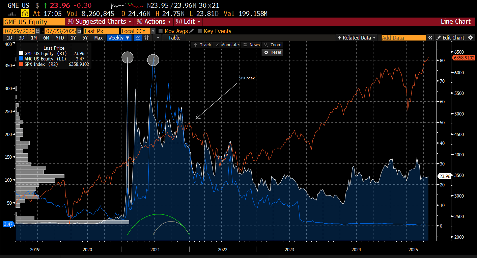Select the 3D time range

(21, 38)
